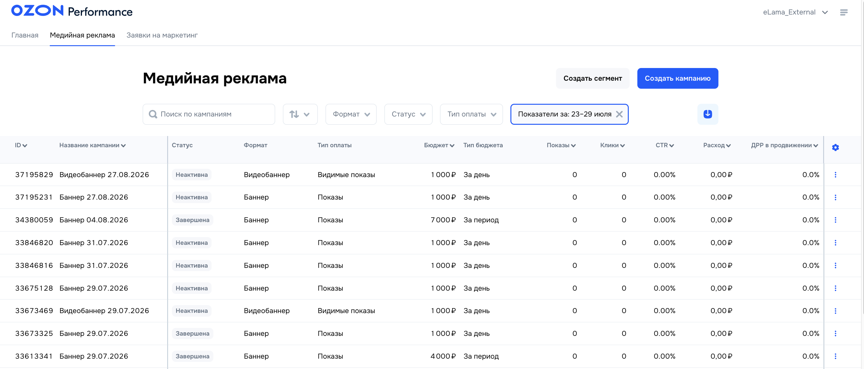864x369 pixels.
Task: Click the search magnifier icon
Action: [x=153, y=114]
